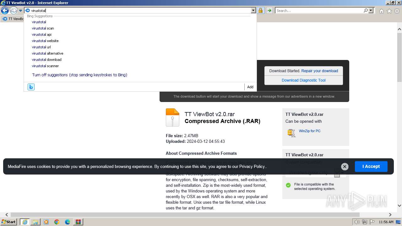Click the Add search provider button

(250, 87)
